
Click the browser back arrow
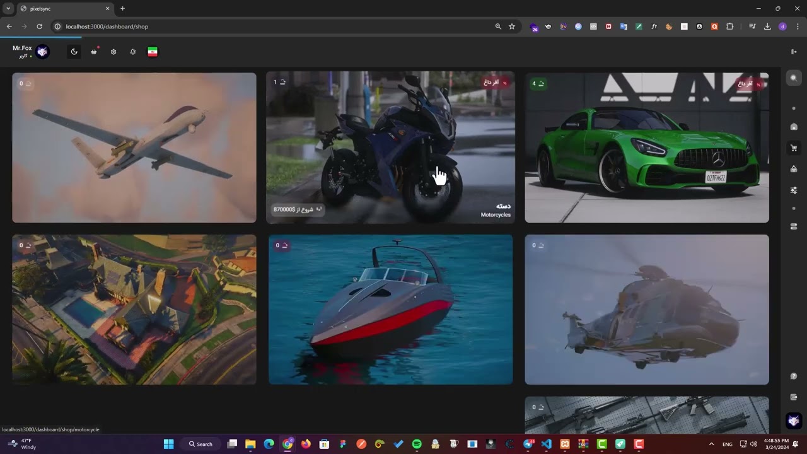[9, 26]
